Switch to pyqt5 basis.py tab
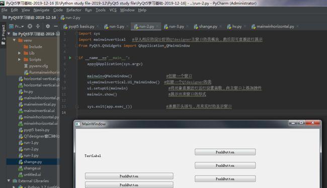The width and height of the screenshot is (327, 188). pyautogui.click(x=81, y=27)
